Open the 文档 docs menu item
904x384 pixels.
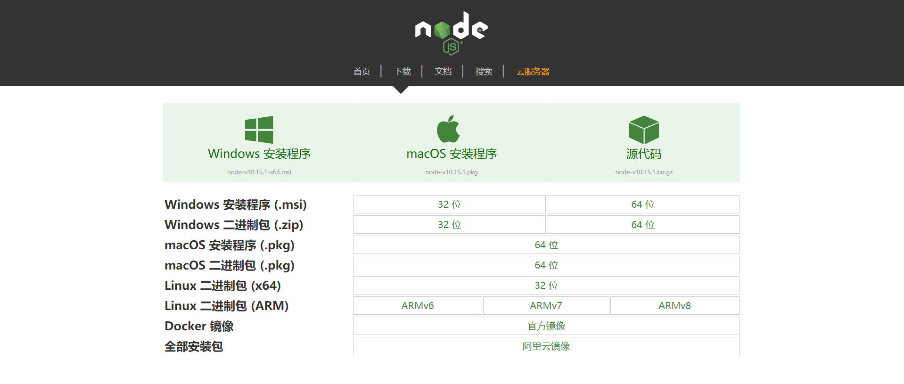[443, 72]
